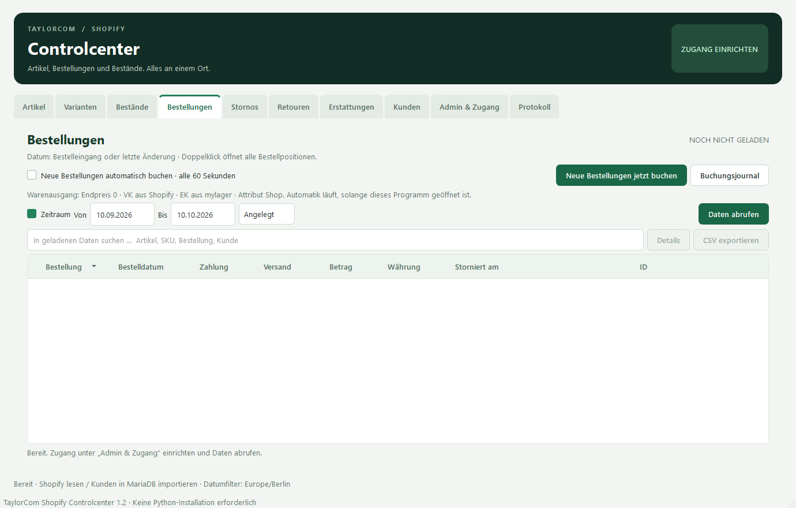
Task: Sort by the ID column header
Action: (643, 267)
